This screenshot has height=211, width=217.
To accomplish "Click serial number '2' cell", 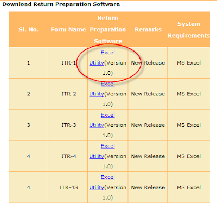I will tap(28, 94).
